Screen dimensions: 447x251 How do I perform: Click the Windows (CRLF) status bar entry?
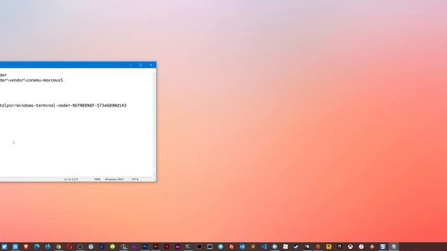point(115,179)
